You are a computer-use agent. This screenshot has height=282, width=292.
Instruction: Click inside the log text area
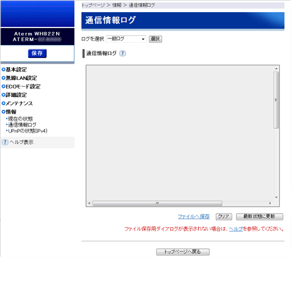pyautogui.click(x=180, y=133)
